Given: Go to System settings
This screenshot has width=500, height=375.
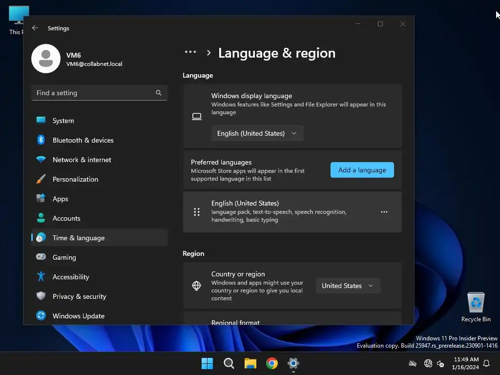Looking at the screenshot, I should 100,121.
